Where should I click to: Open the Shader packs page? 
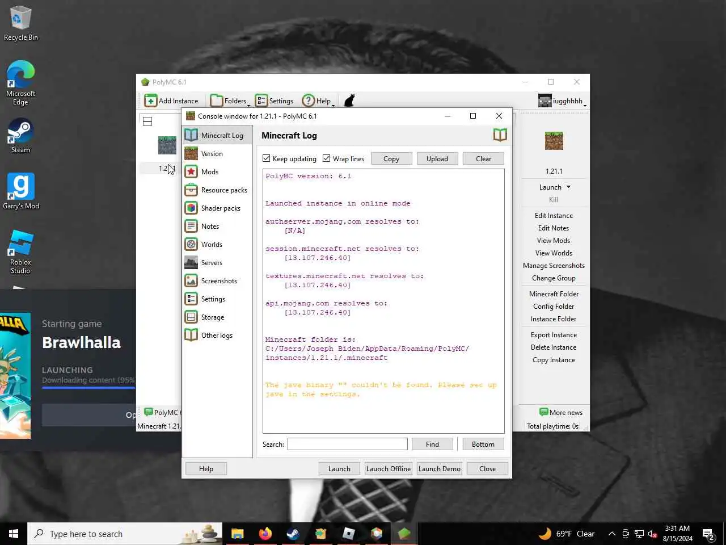217,208
